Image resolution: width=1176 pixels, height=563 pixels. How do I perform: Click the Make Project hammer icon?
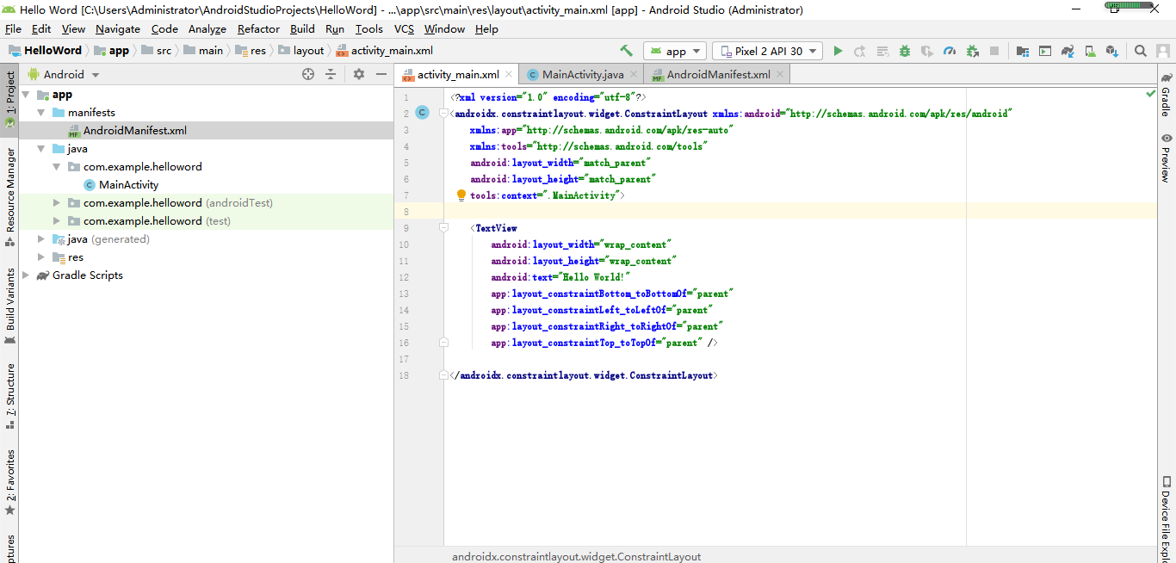click(626, 51)
